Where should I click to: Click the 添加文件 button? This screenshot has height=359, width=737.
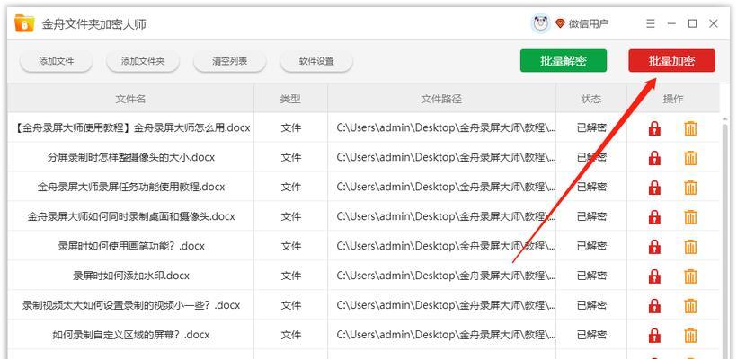coord(57,61)
